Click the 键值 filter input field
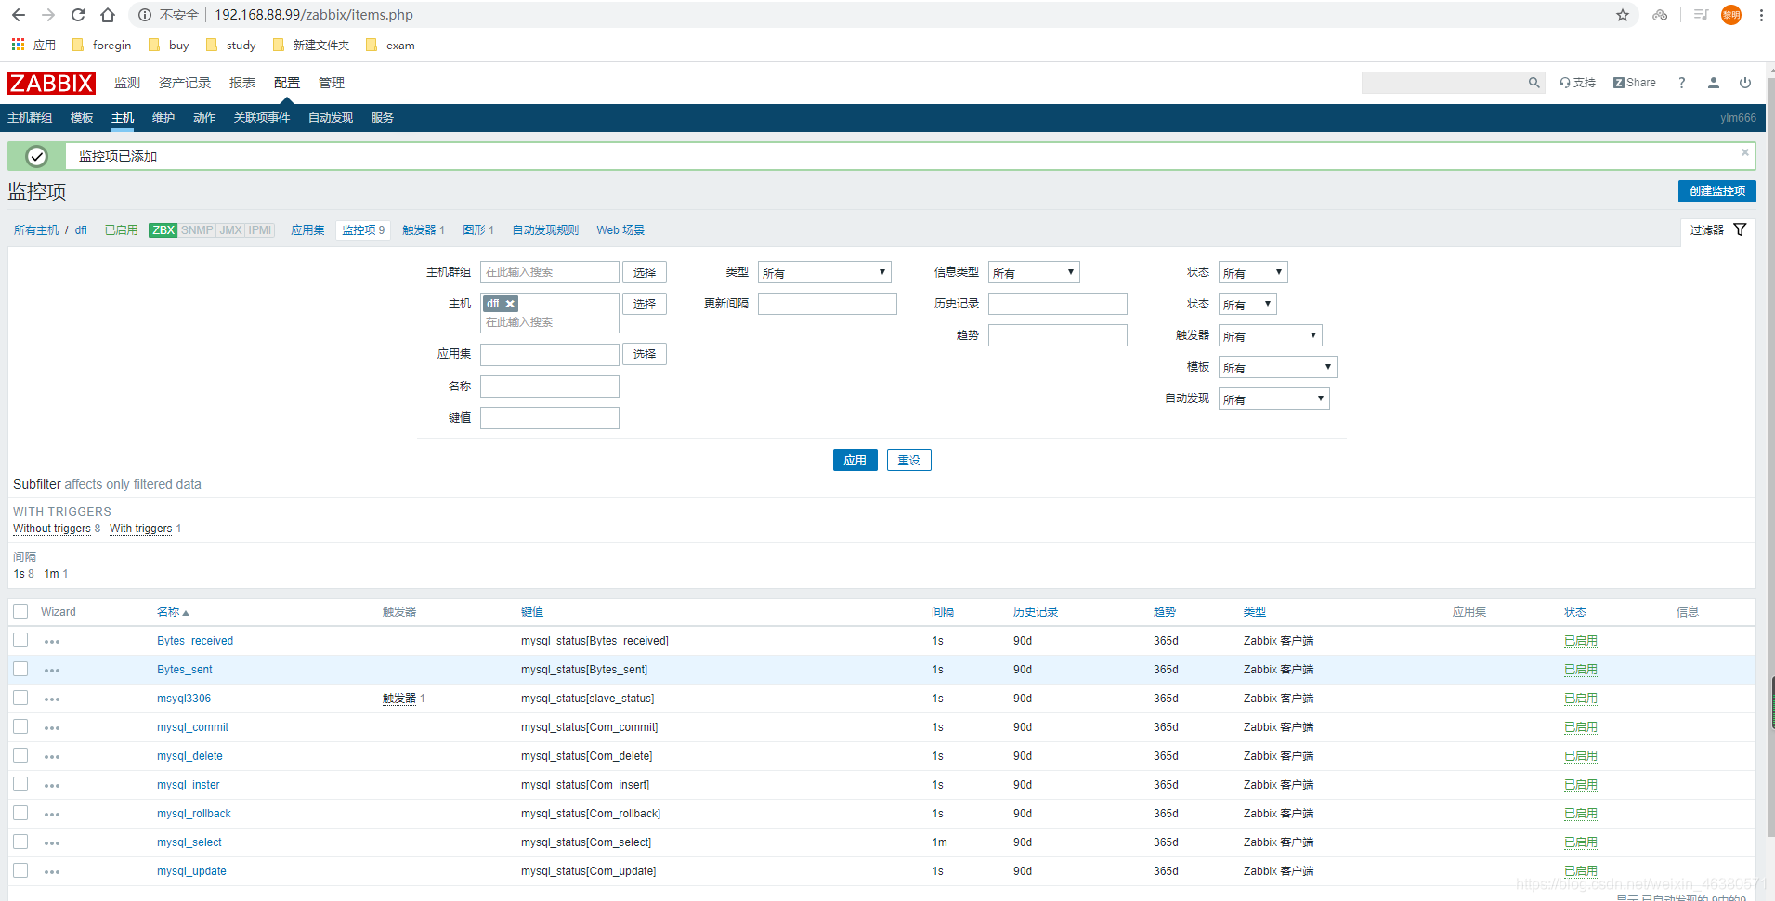This screenshot has height=901, width=1775. [550, 417]
